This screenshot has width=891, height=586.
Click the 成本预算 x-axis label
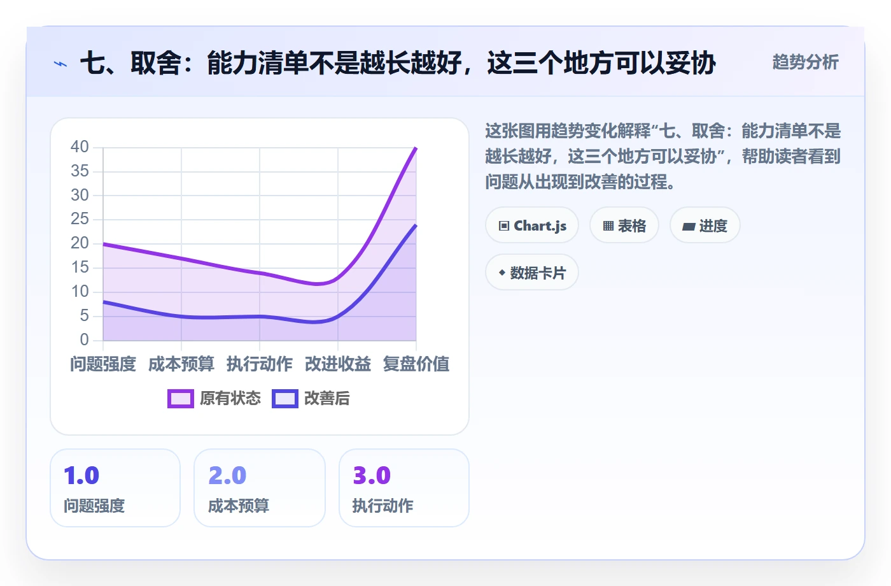(x=181, y=364)
